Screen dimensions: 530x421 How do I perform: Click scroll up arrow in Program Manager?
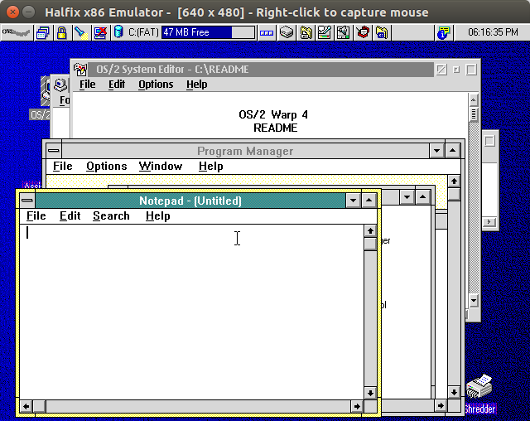click(454, 181)
